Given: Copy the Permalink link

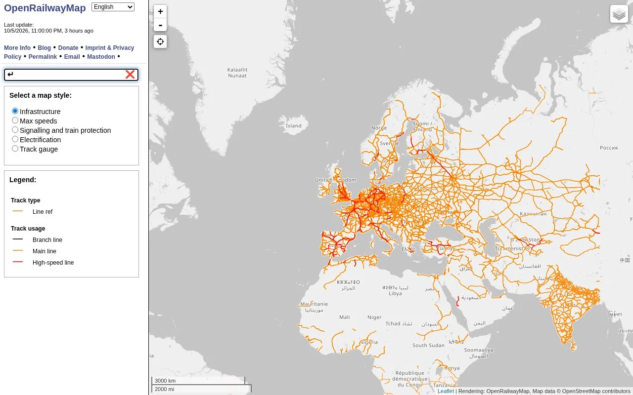Looking at the screenshot, I should click(43, 57).
